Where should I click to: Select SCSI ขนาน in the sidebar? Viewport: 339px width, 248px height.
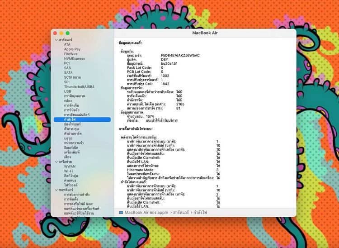(72, 77)
